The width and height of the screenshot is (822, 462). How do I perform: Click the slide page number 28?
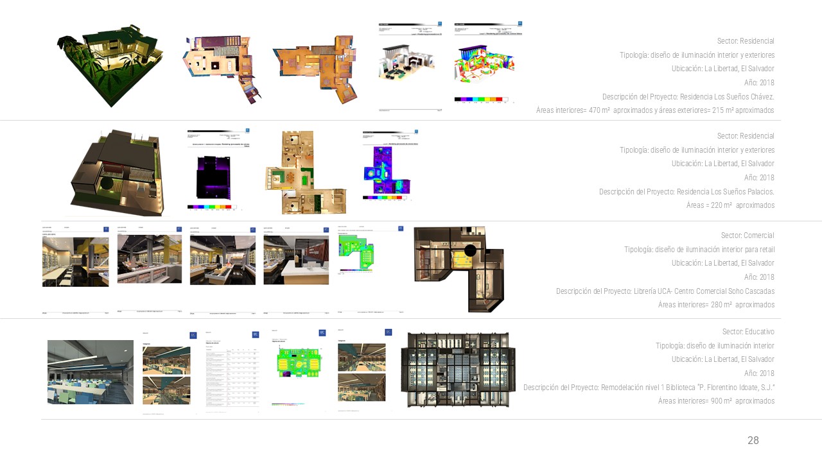click(753, 440)
